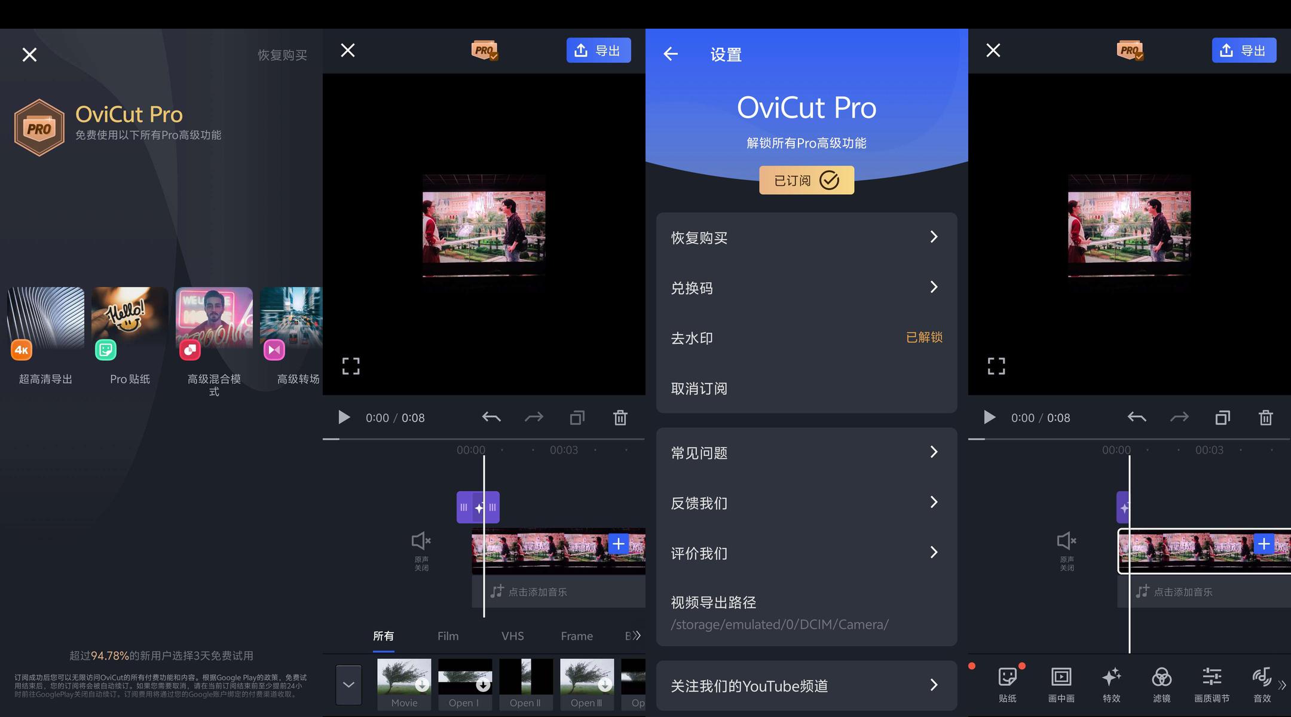The height and width of the screenshot is (717, 1291).
Task: Open the 滤镜 filter tool
Action: [x=1162, y=685]
